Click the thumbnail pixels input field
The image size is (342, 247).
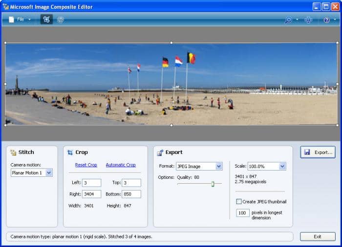243,213
